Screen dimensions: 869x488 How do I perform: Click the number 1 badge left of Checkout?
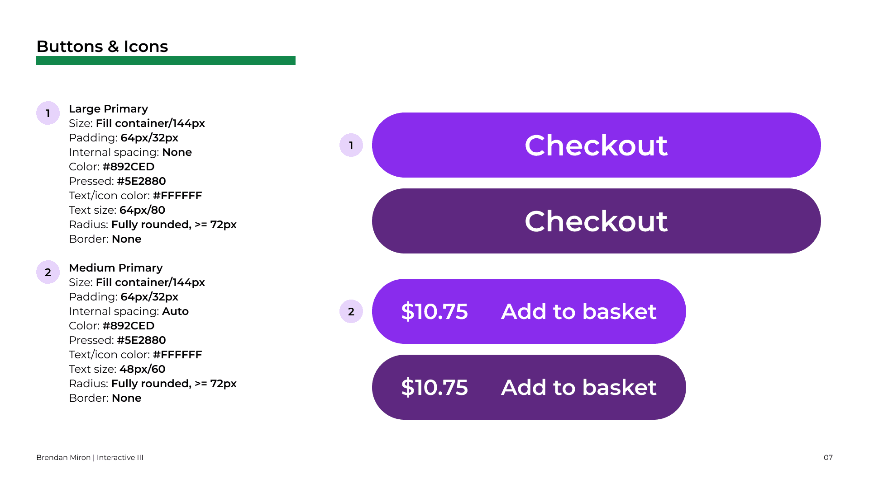pos(351,145)
